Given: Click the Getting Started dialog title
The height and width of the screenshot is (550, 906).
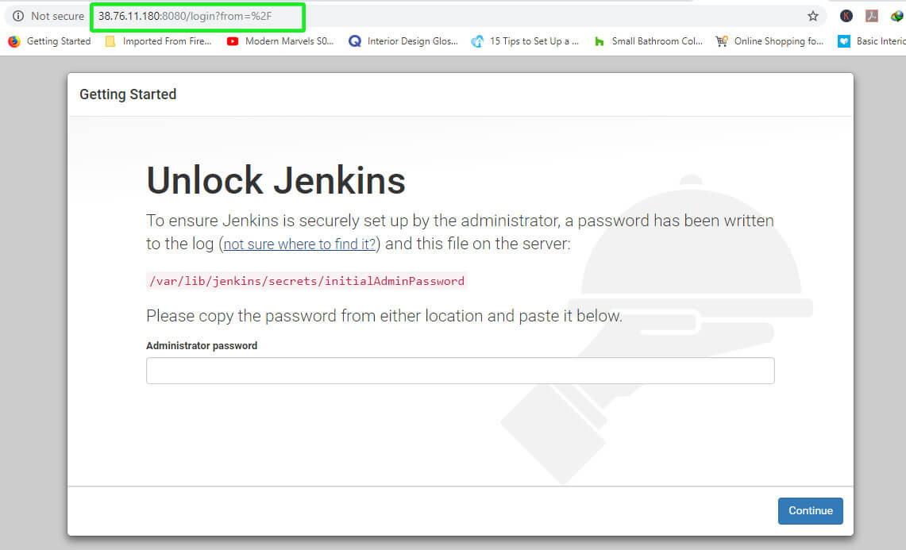Looking at the screenshot, I should (x=128, y=94).
